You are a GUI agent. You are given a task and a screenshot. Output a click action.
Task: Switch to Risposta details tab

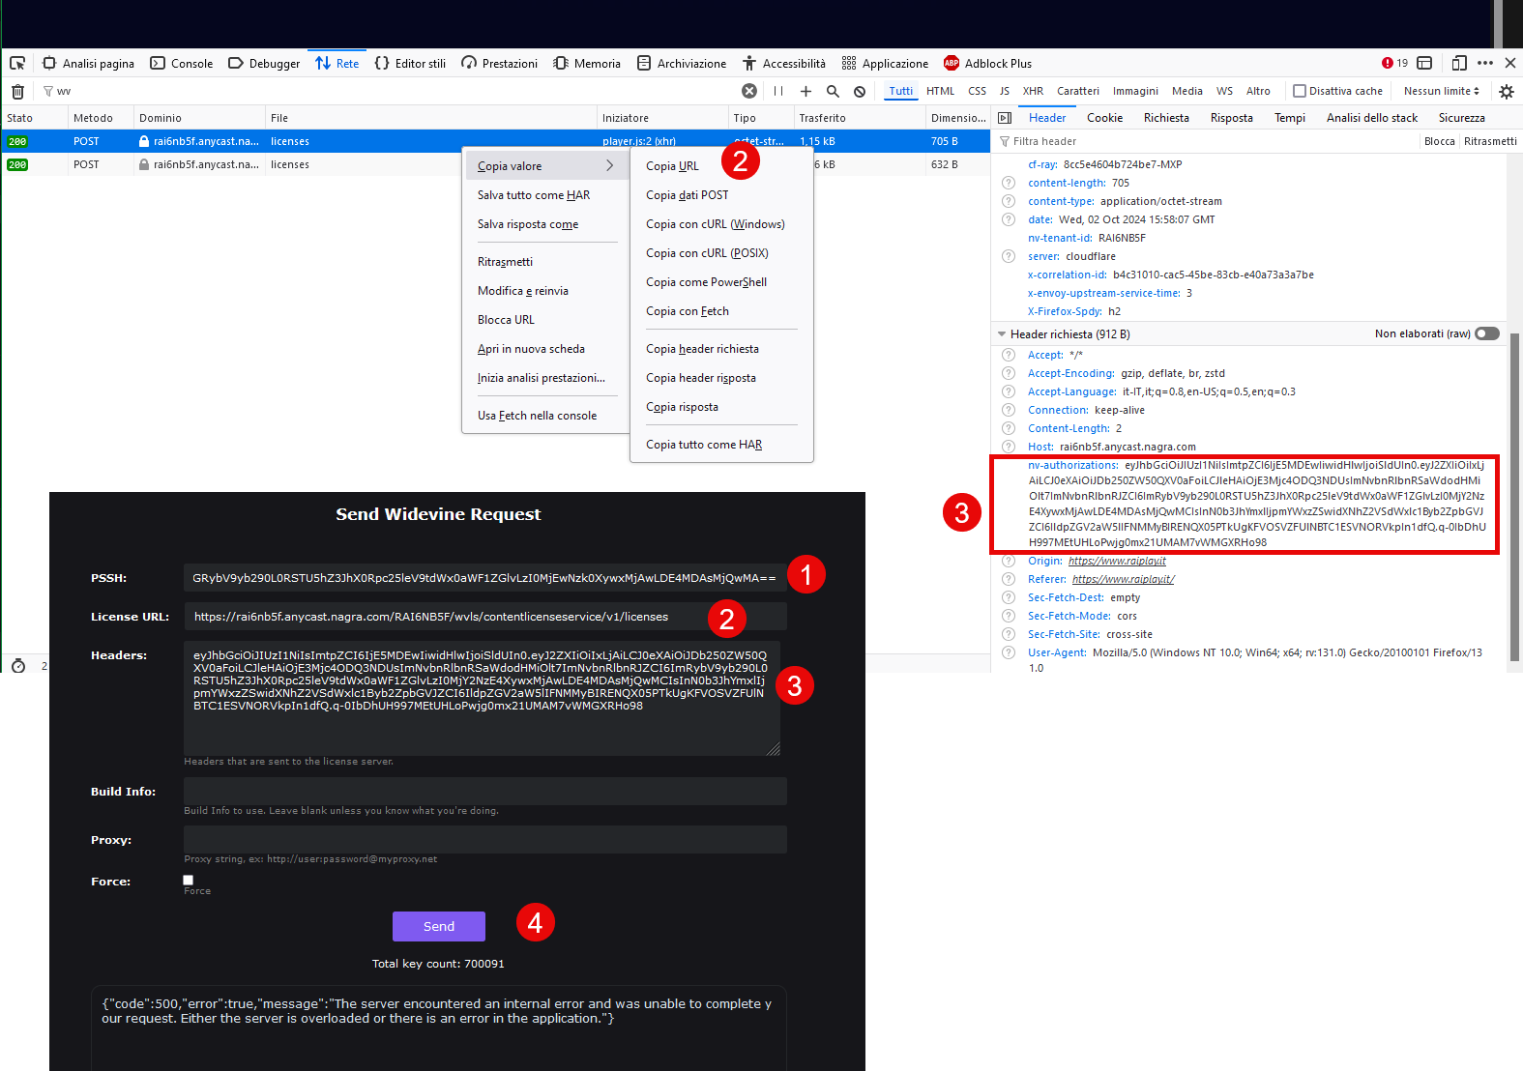click(1231, 118)
